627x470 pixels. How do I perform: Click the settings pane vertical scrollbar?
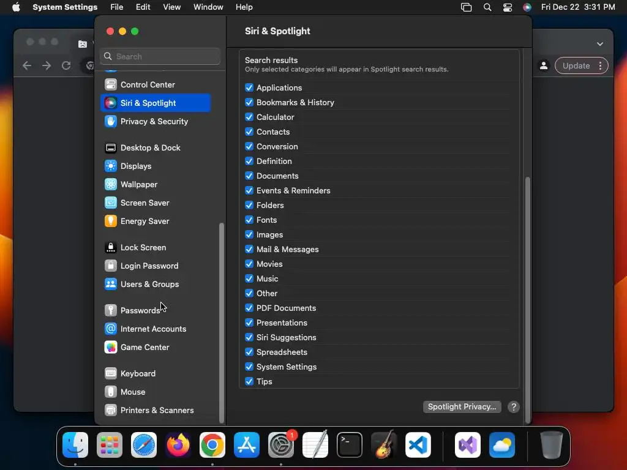527,300
